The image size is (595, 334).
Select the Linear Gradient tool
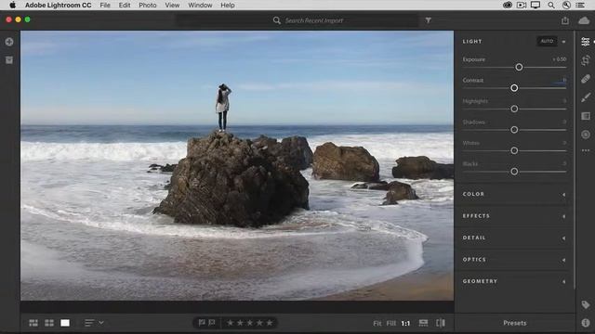(586, 116)
